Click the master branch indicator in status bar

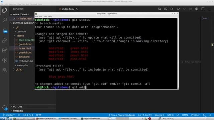9,115
